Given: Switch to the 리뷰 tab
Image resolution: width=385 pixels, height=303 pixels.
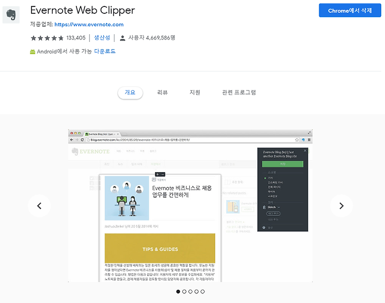Looking at the screenshot, I should click(x=163, y=92).
